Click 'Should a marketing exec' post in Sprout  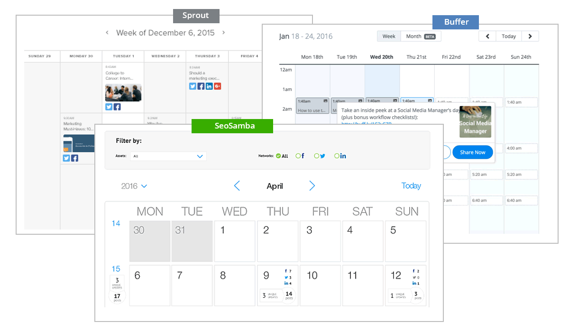[x=204, y=76]
